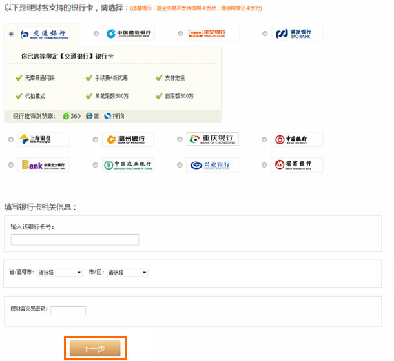The height and width of the screenshot is (361, 394).
Task: Select the 重庆银行 radio button
Action: pos(180,139)
